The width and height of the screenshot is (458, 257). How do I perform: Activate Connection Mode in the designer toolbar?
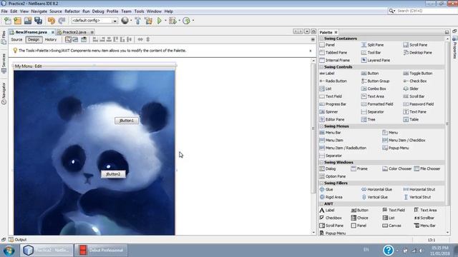pos(75,40)
